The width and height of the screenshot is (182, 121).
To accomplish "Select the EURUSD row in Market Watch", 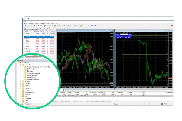I will [39, 33].
